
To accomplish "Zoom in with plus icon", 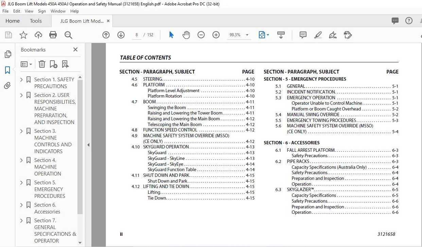I will 216,35.
